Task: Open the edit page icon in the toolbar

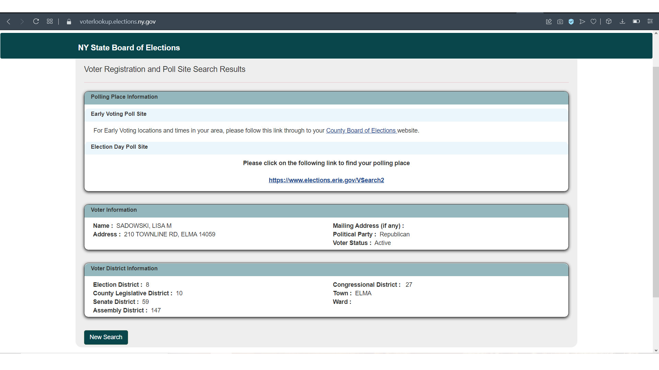Action: (549, 22)
